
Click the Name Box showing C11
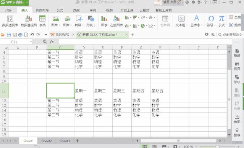coord(14,42)
